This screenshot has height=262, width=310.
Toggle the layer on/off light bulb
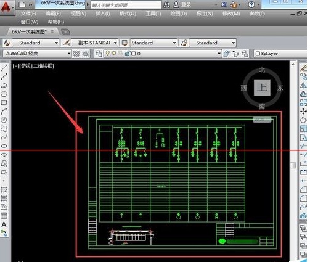pyautogui.click(x=107, y=54)
